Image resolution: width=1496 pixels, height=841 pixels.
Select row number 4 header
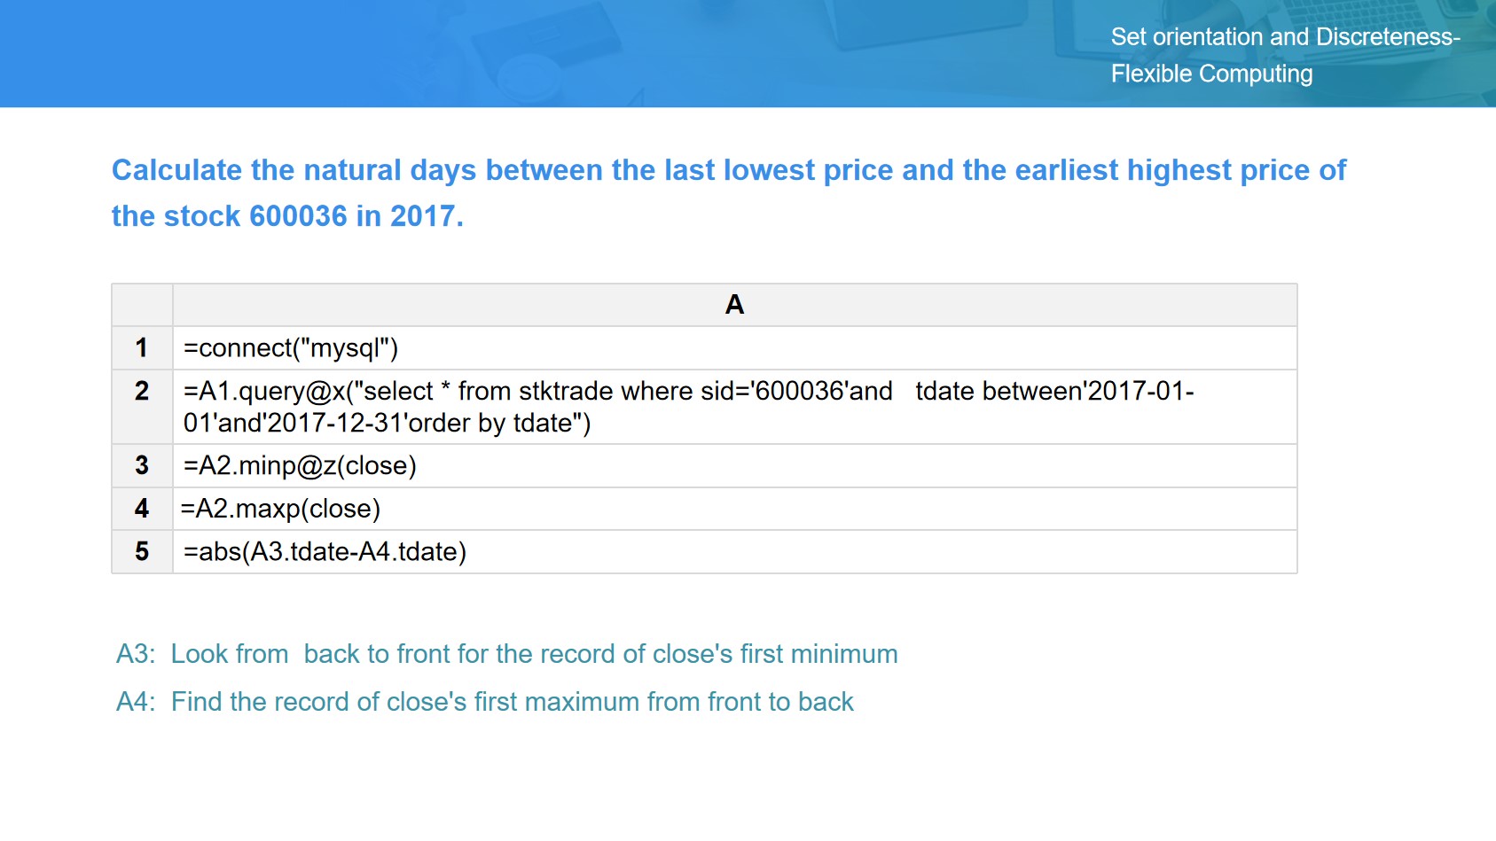(x=142, y=509)
